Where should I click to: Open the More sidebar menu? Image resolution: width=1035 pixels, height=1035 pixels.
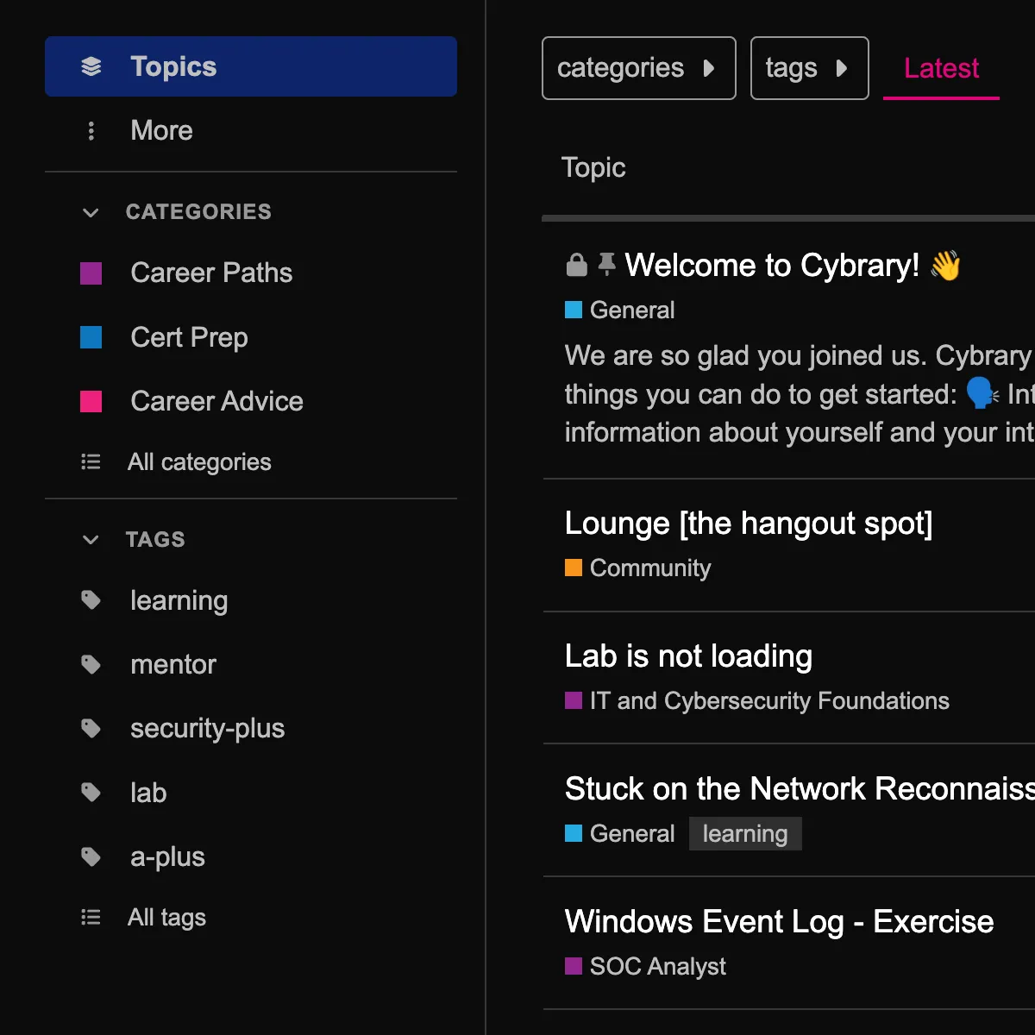coord(251,130)
